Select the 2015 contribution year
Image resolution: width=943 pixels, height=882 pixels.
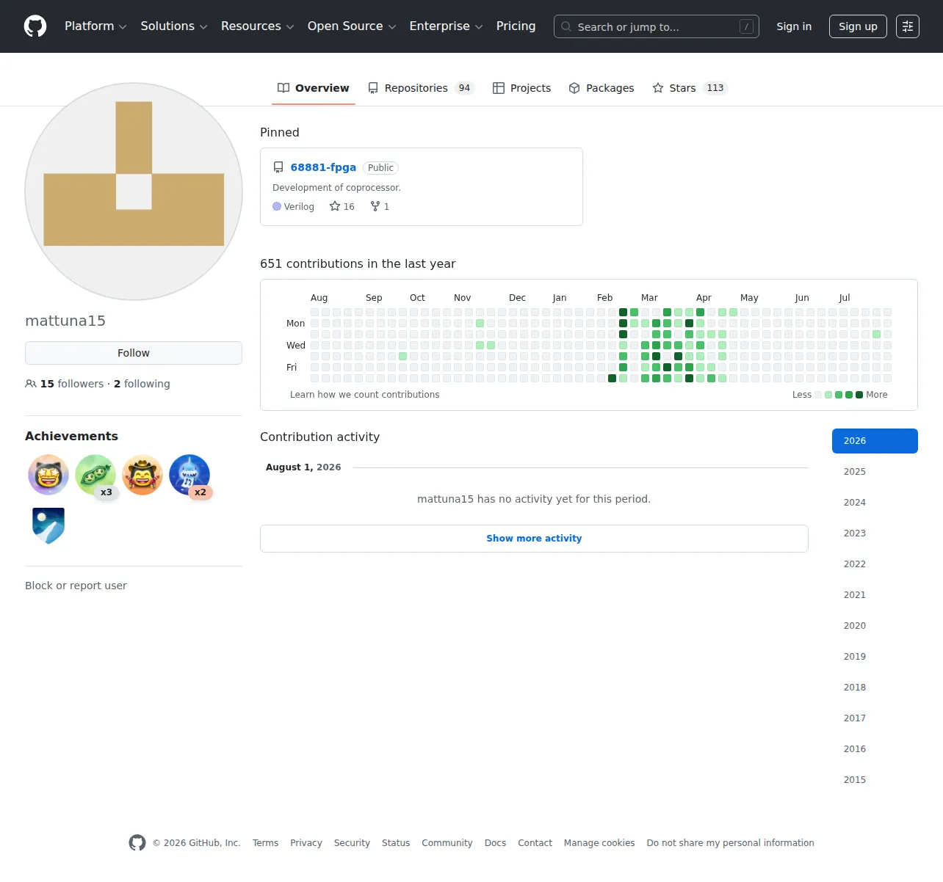[x=875, y=780]
